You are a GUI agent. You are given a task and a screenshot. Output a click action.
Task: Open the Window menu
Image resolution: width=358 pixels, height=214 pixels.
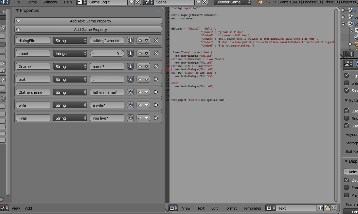tap(50, 2)
